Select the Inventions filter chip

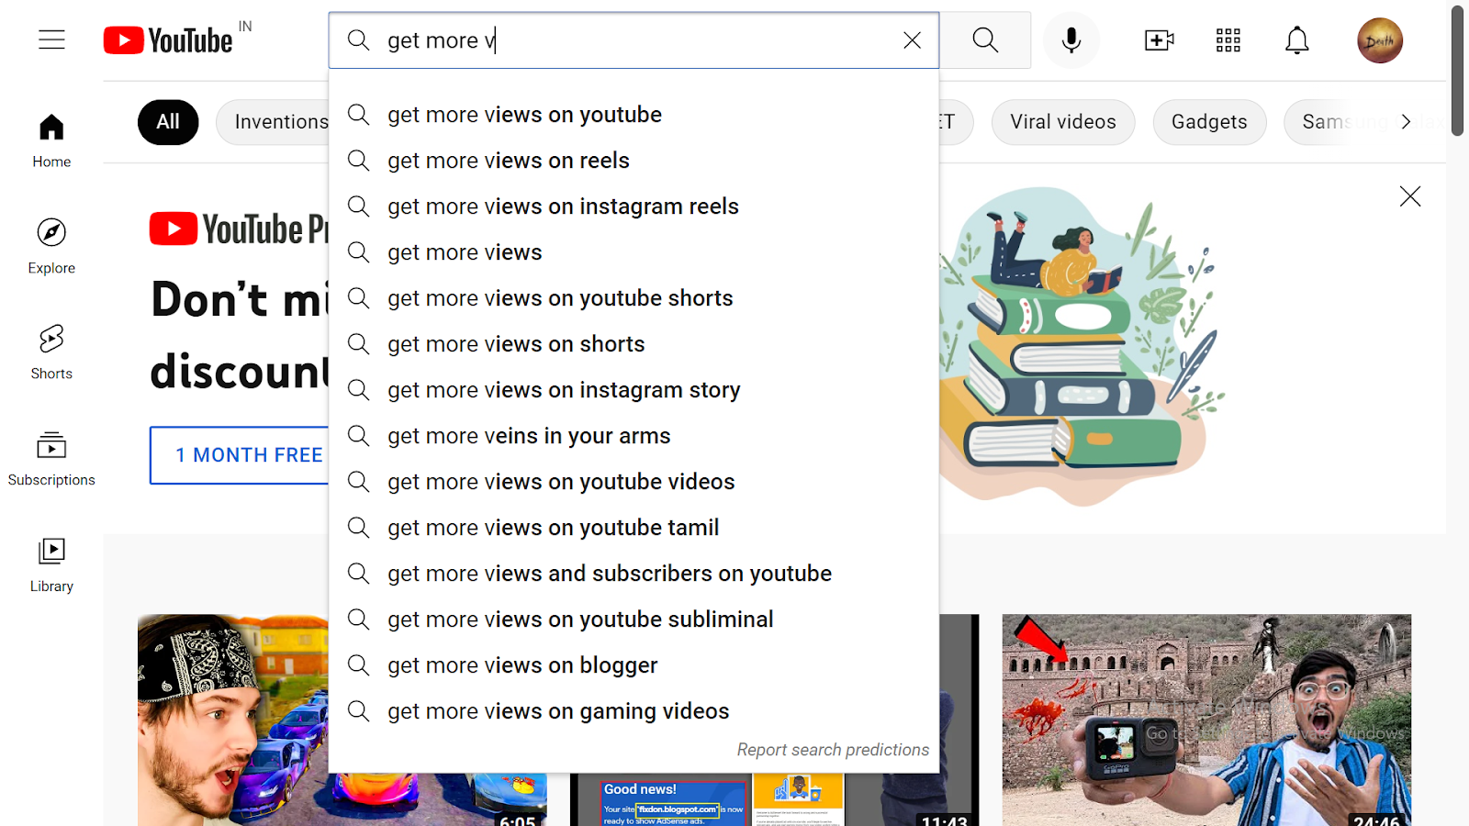pos(273,122)
